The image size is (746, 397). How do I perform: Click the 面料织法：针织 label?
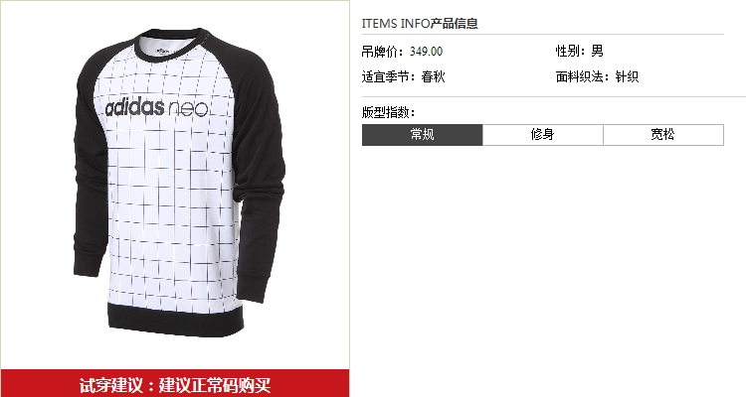tap(597, 76)
